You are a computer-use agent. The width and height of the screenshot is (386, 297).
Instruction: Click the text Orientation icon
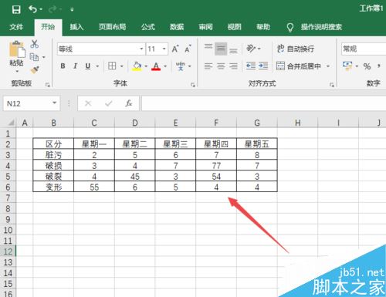(x=251, y=49)
